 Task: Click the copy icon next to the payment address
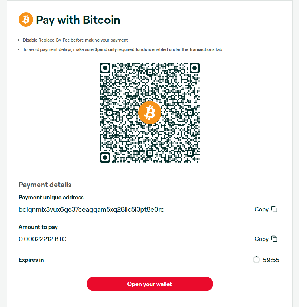[x=274, y=209]
